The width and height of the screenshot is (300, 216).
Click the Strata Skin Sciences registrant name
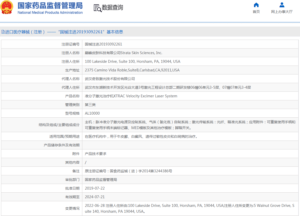(123, 53)
